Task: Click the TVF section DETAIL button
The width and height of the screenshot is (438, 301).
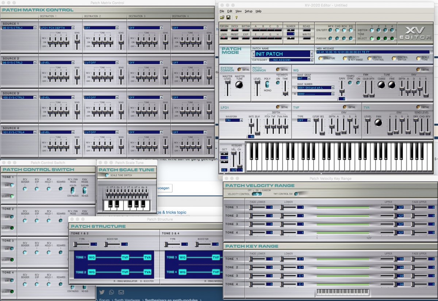Action: 345,107
